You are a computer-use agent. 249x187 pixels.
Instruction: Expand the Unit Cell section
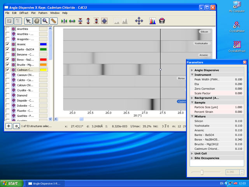pos(192,153)
